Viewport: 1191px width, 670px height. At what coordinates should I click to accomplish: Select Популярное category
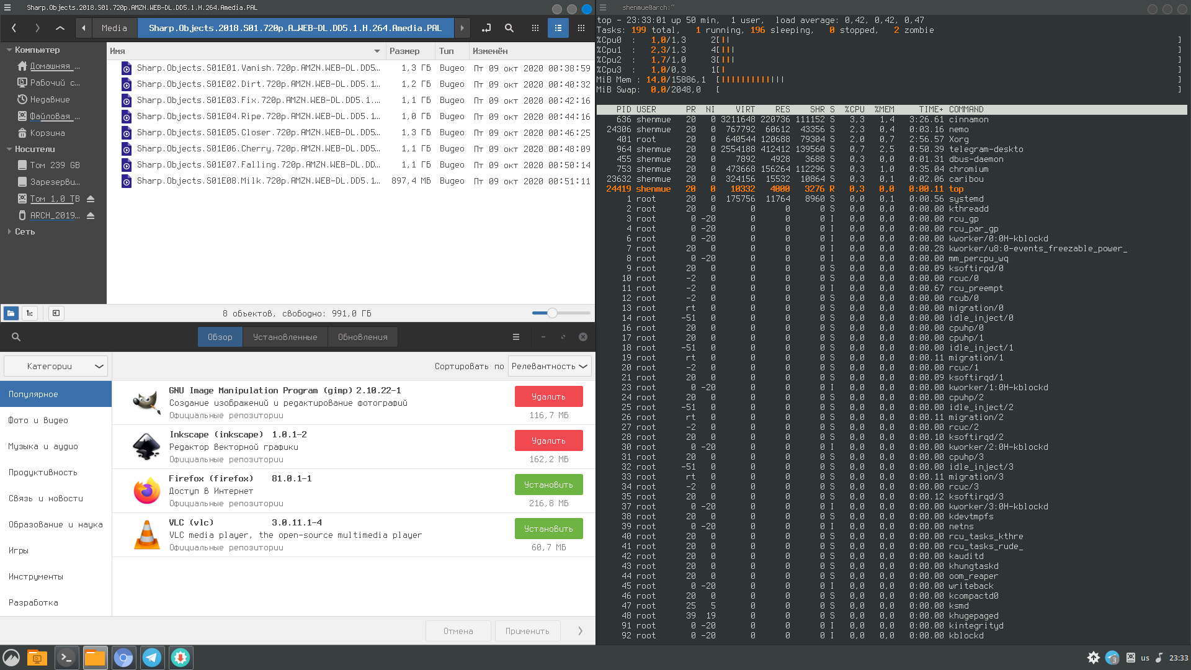click(x=56, y=395)
